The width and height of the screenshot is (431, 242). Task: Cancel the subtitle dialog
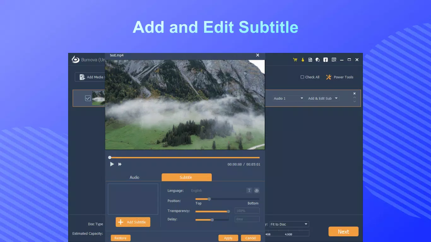pos(251,238)
